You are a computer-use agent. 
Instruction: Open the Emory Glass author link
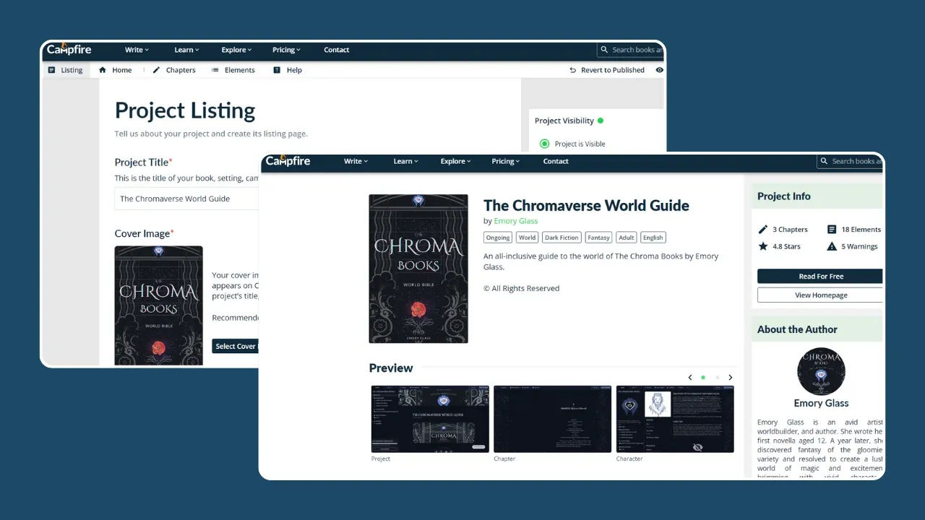point(516,221)
